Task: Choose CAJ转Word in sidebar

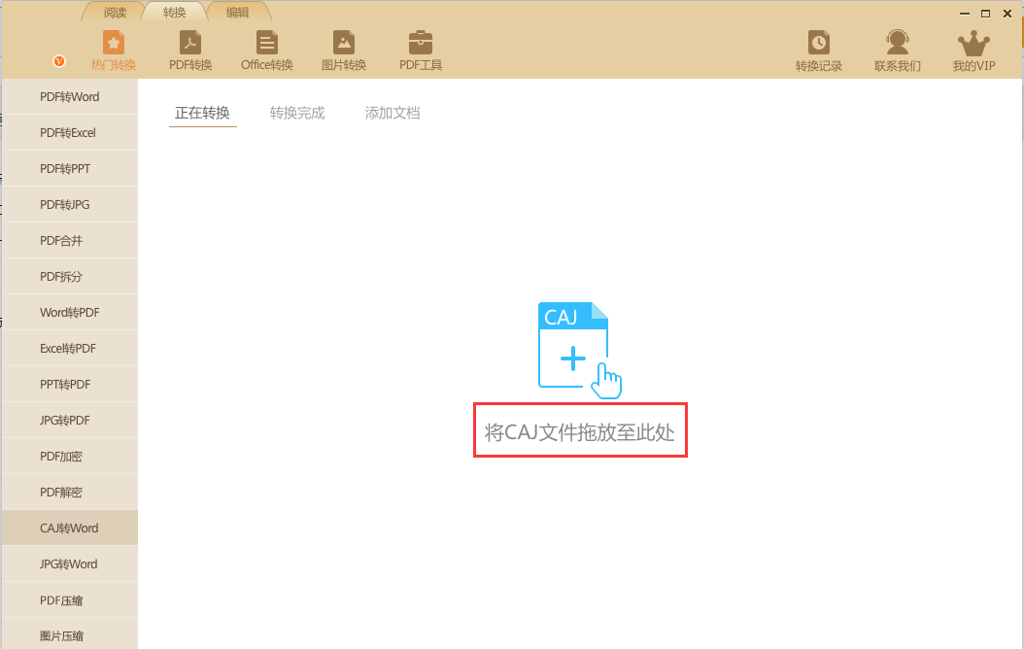Action: pyautogui.click(x=70, y=528)
